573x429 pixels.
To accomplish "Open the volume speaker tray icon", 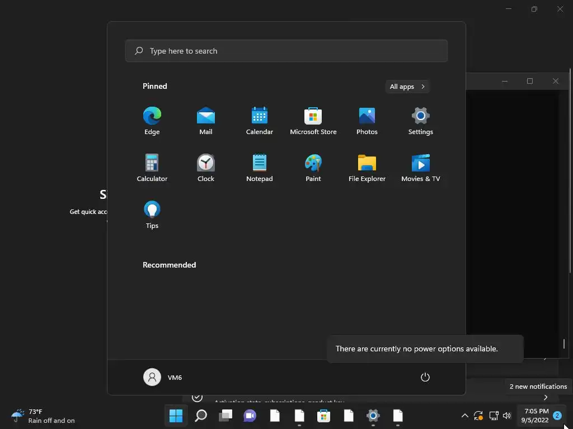I will (507, 416).
